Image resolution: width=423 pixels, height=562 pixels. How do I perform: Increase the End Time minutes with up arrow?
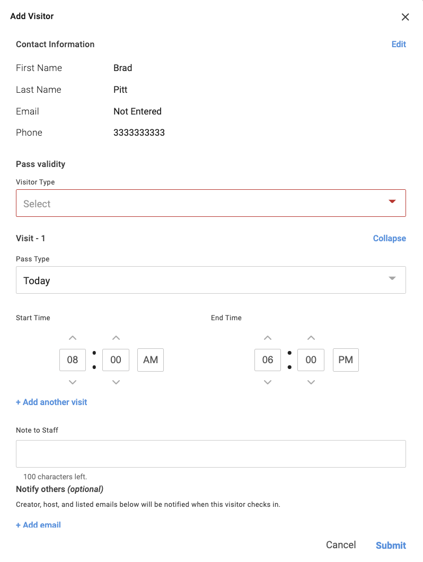point(311,338)
